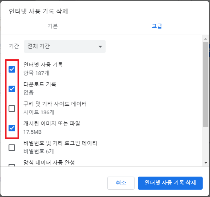Click the 취소 button
Viewport: 210px width, 197px height.
pos(121,183)
